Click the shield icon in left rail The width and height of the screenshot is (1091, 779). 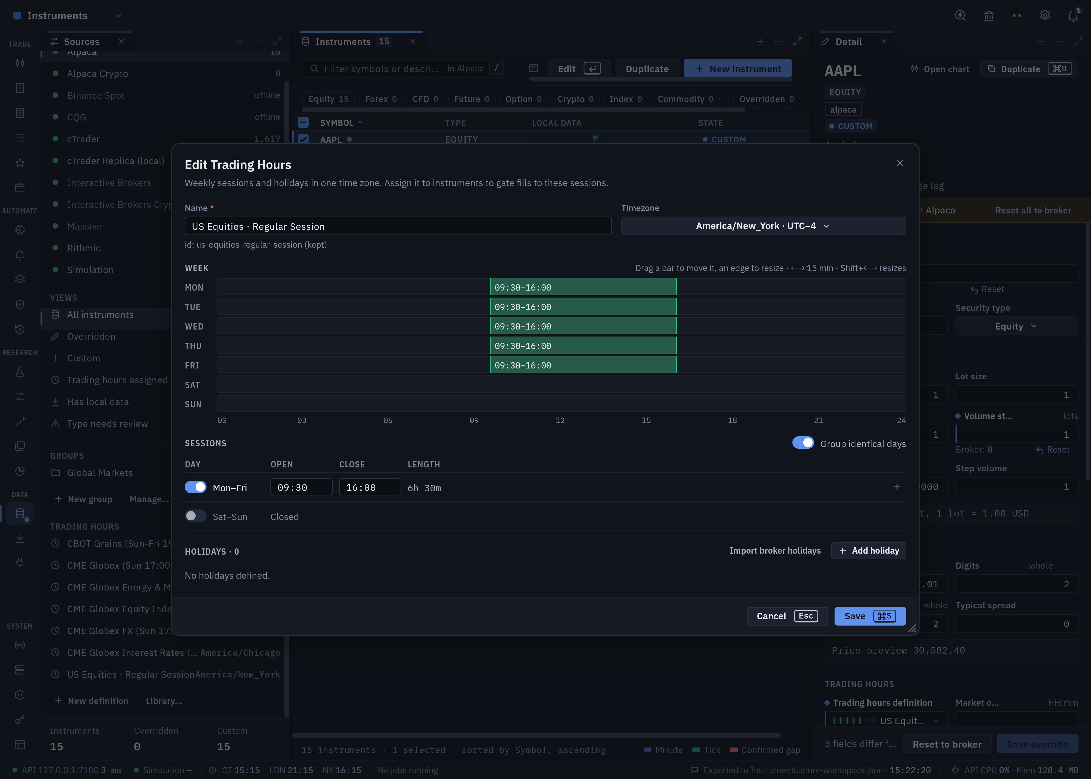tap(20, 304)
